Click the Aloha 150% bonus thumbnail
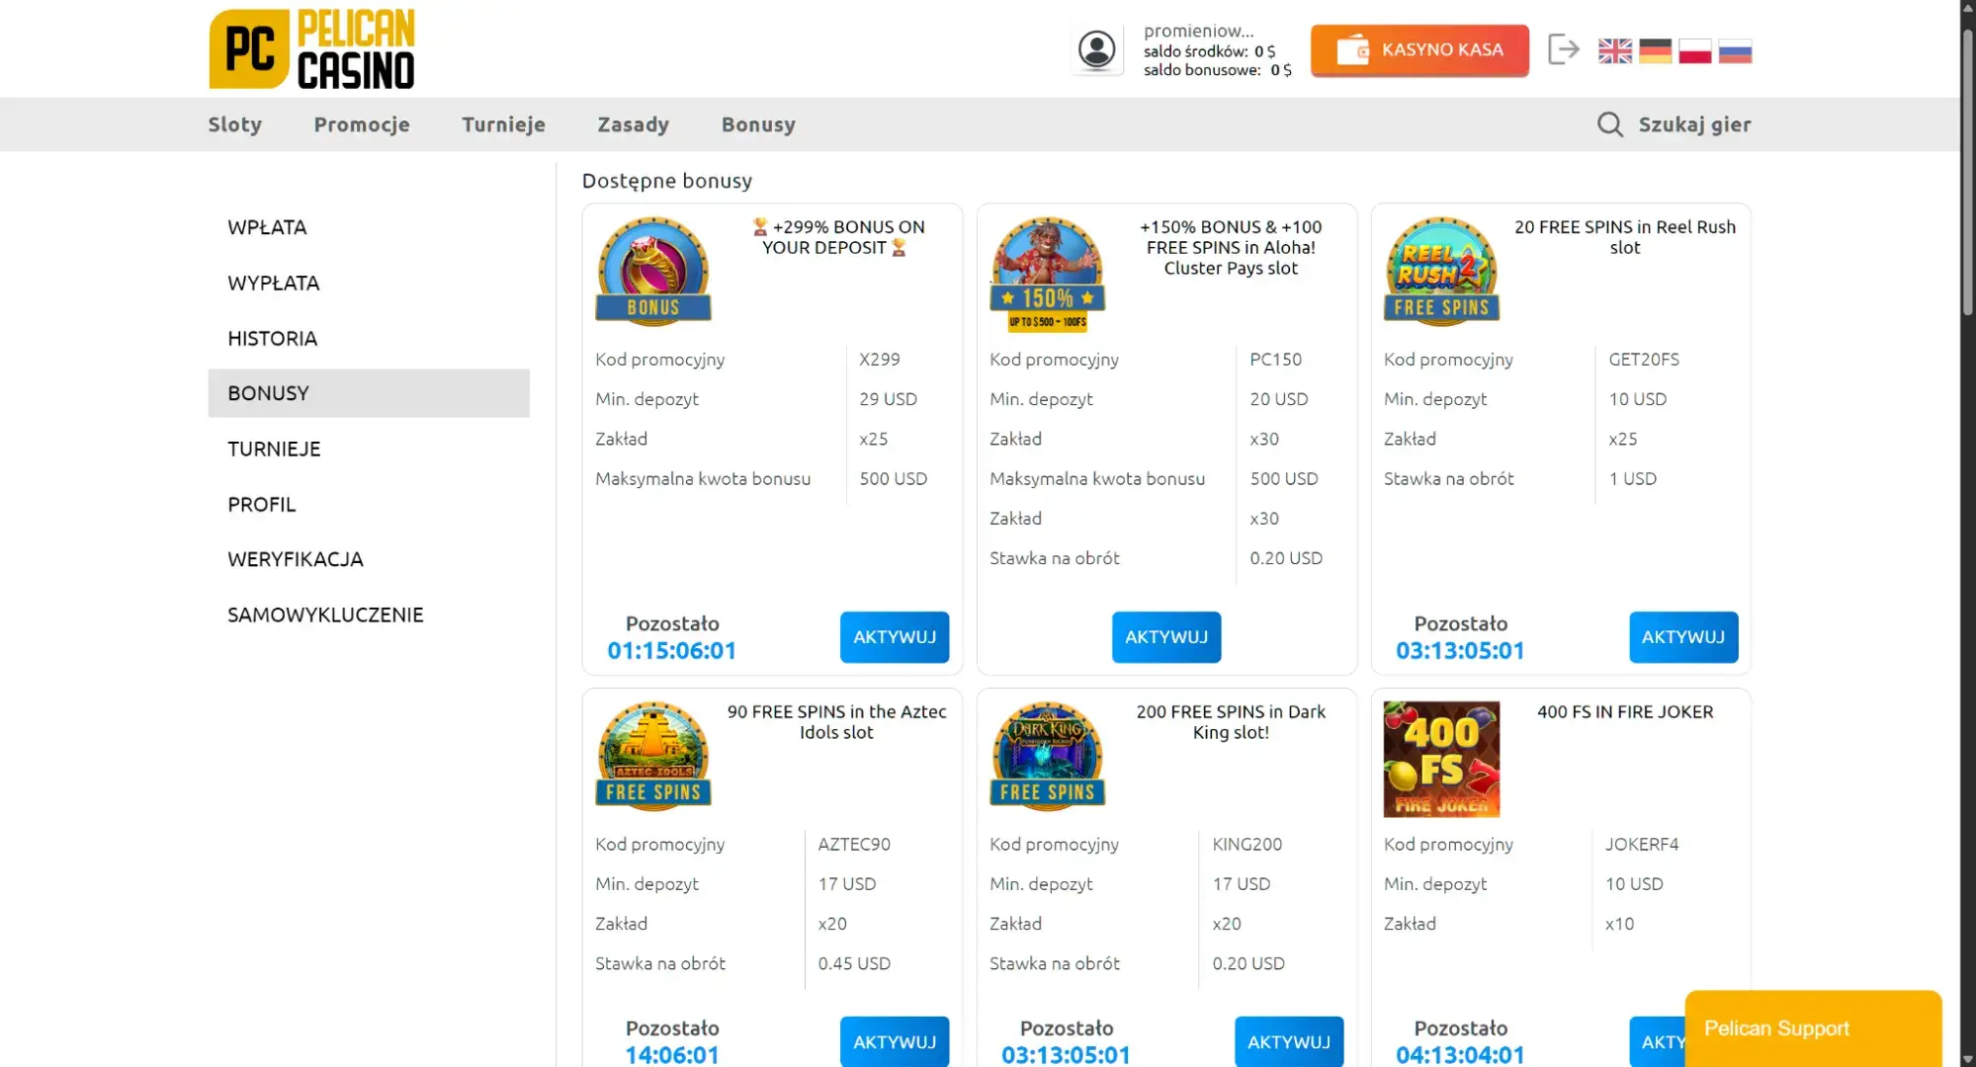1976x1067 pixels. [1047, 274]
